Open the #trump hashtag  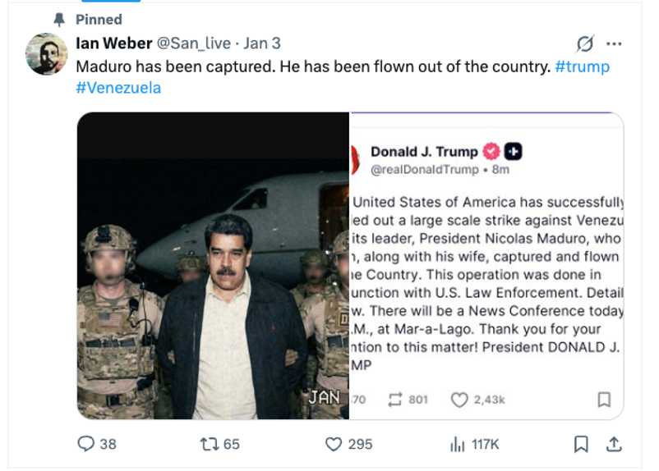(x=583, y=66)
